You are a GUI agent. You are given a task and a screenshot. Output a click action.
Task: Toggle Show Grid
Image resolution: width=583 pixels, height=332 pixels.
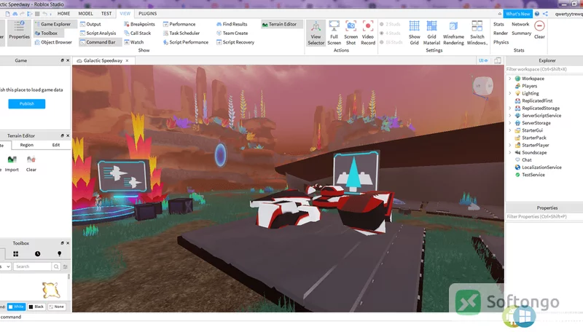[x=414, y=33]
